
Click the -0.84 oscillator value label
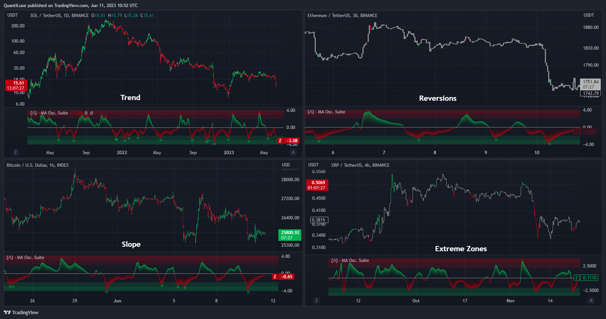point(589,131)
